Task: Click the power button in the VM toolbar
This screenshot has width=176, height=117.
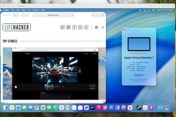Action: [9, 6]
